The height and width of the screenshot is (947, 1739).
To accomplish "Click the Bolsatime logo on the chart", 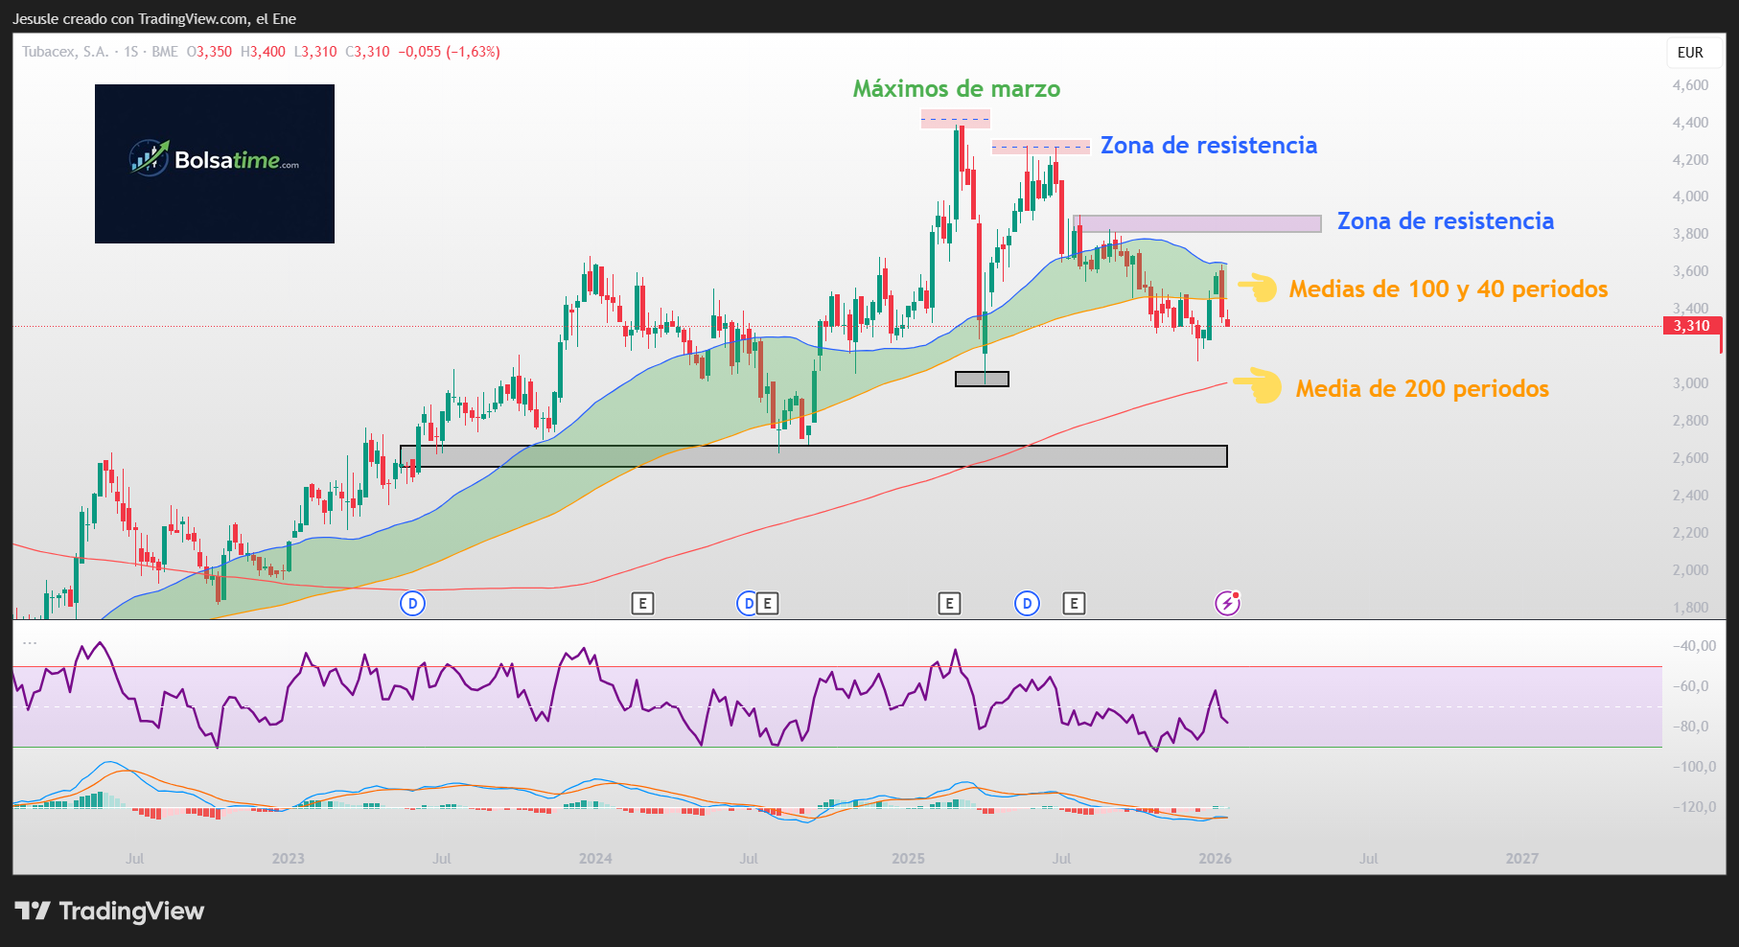I will coord(214,163).
